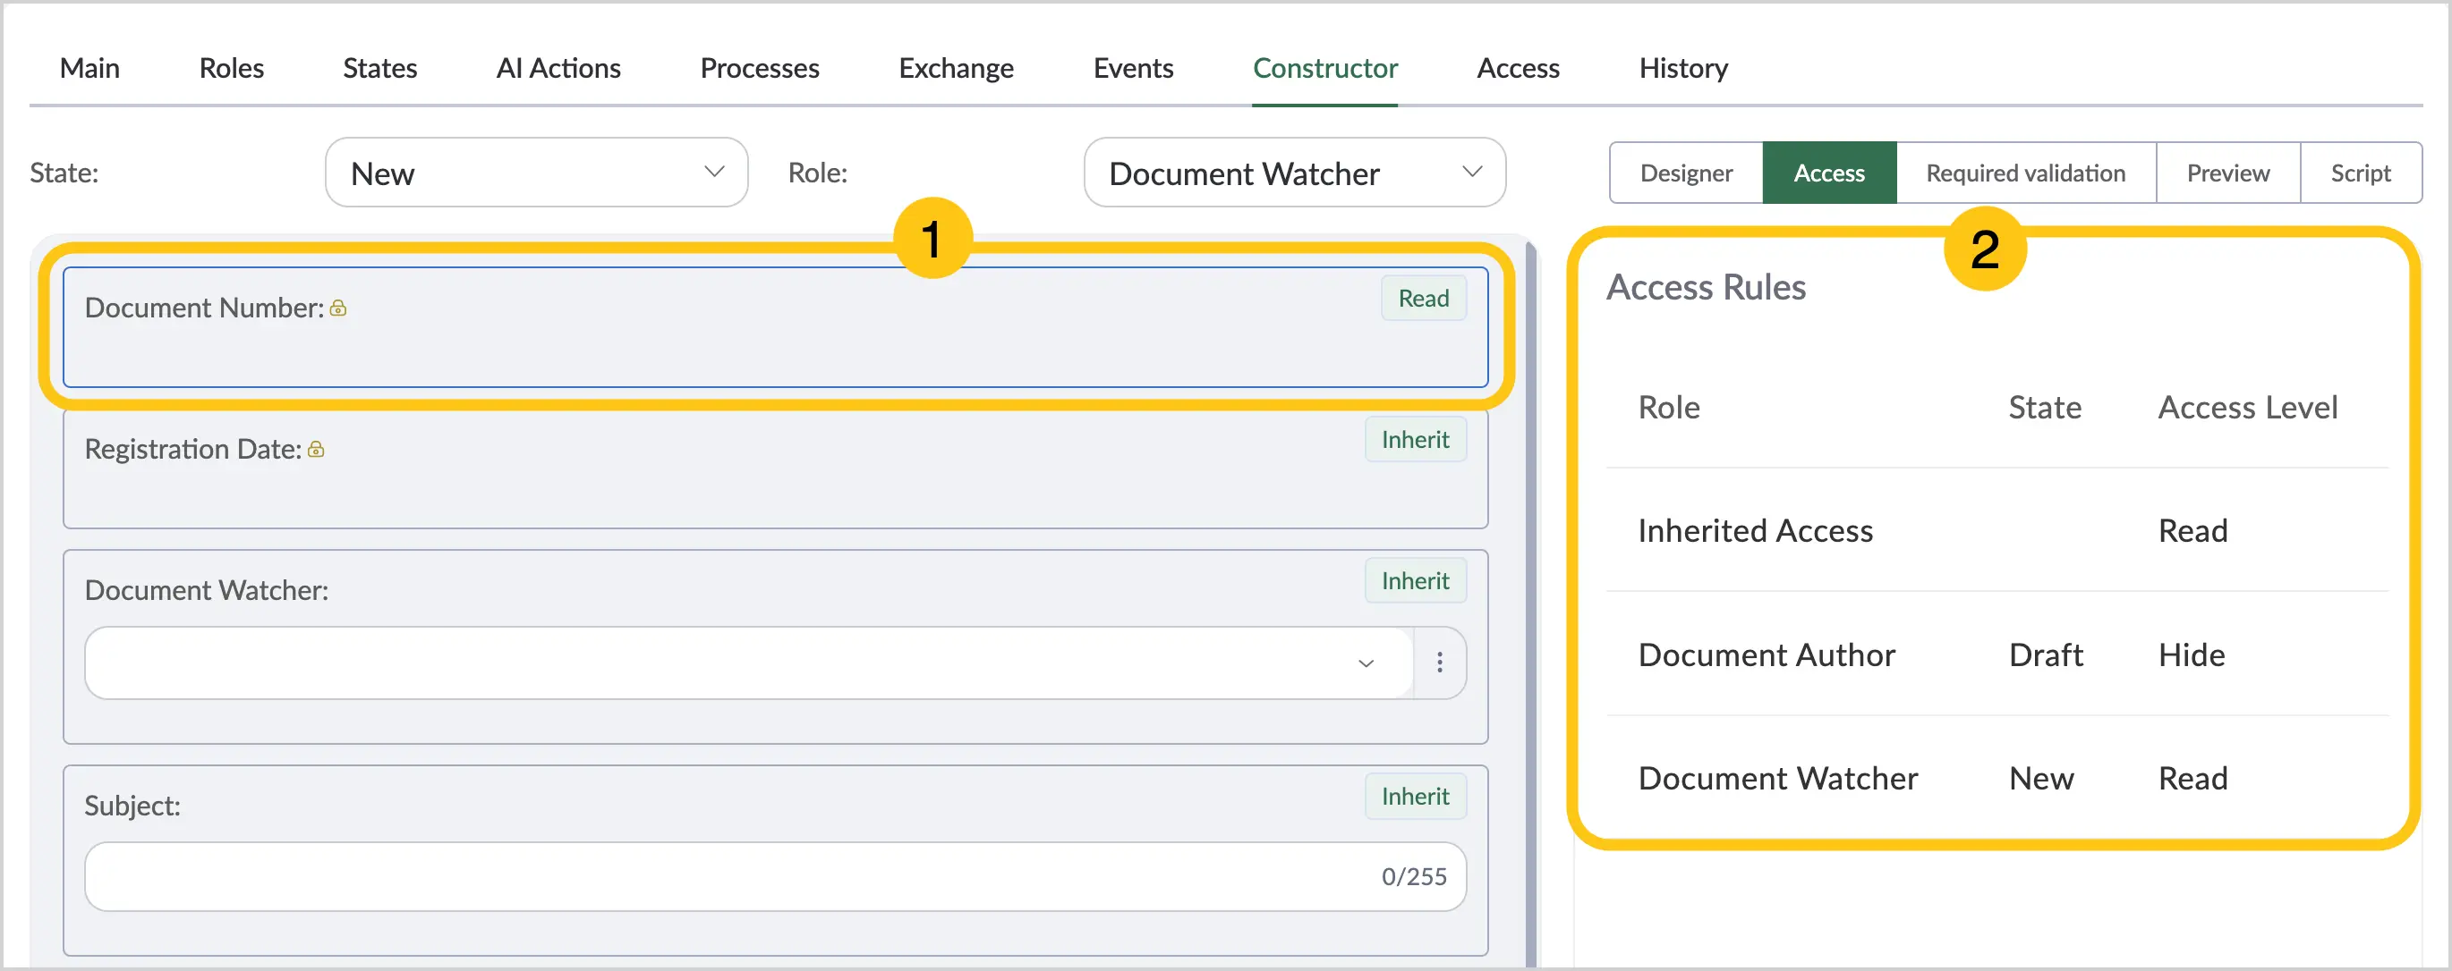Select the Exchange tab
Image resolution: width=2452 pixels, height=971 pixels.
point(956,68)
